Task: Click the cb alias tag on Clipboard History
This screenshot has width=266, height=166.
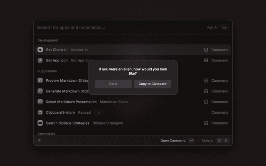Action: (99, 112)
